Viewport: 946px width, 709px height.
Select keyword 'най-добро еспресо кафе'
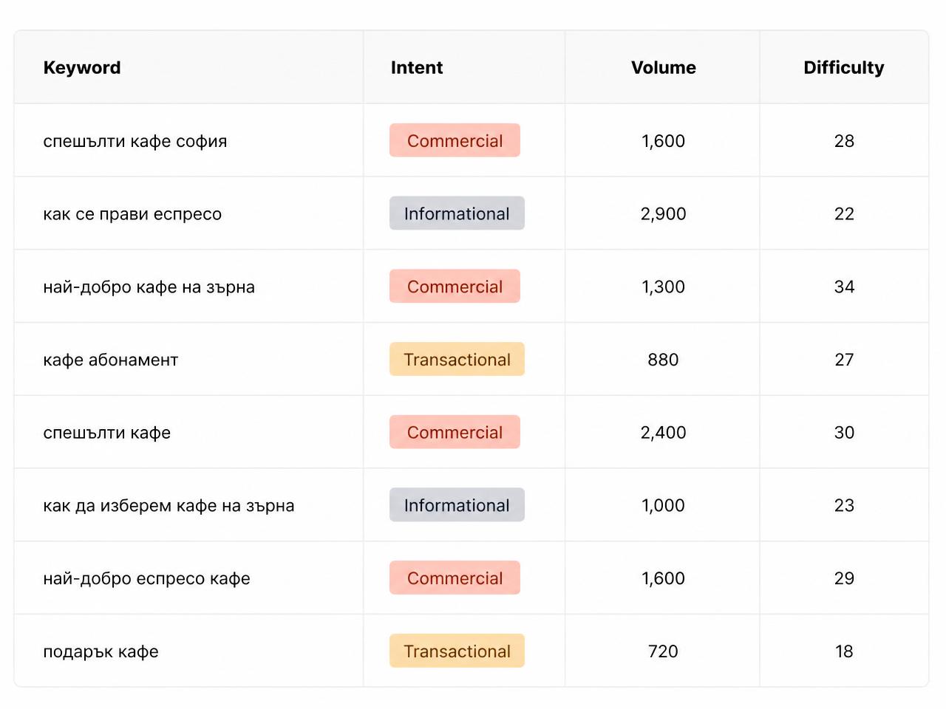click(146, 578)
